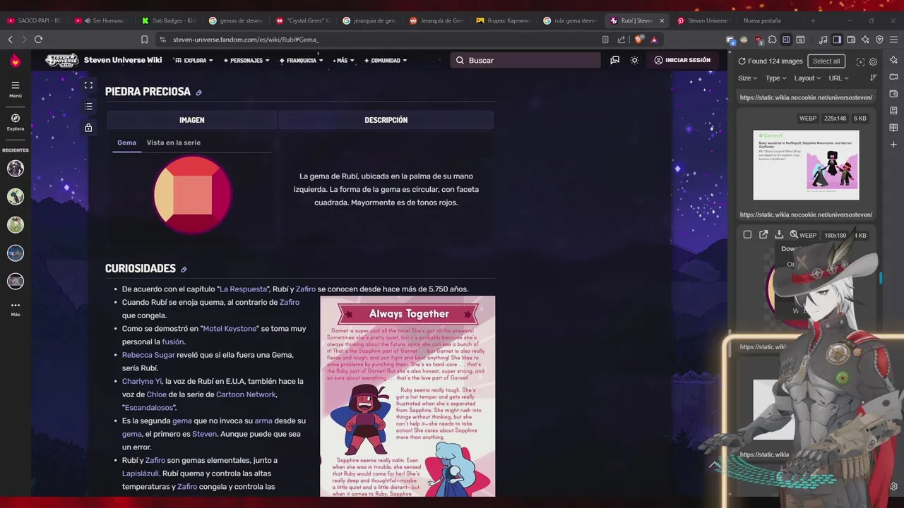This screenshot has width=904, height=508.
Task: Download the 180x180 WEBP image icon
Action: tap(779, 235)
